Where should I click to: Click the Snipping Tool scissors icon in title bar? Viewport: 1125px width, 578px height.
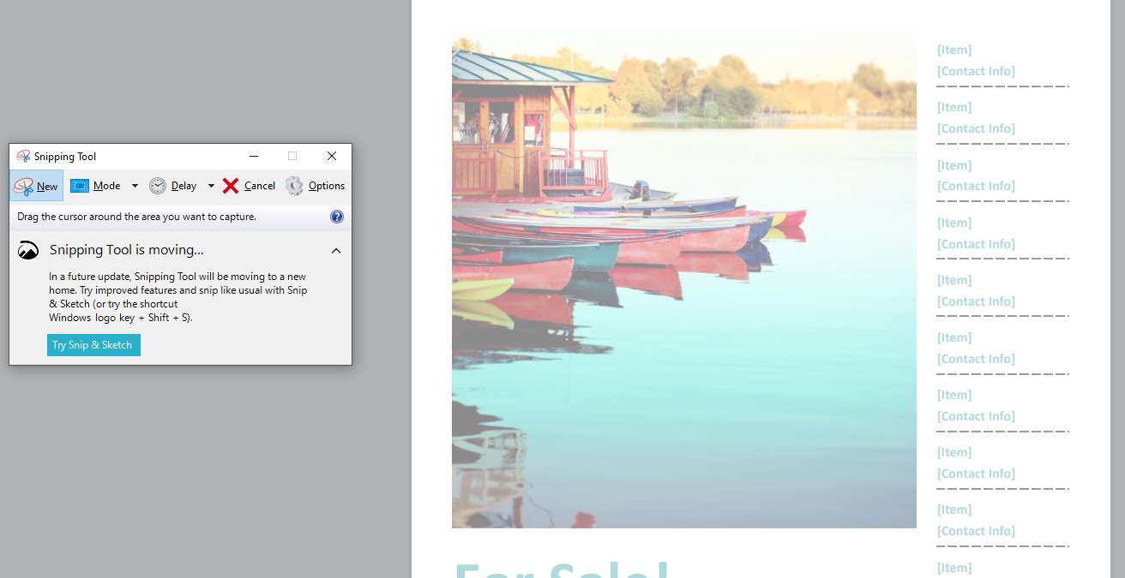[x=23, y=157]
